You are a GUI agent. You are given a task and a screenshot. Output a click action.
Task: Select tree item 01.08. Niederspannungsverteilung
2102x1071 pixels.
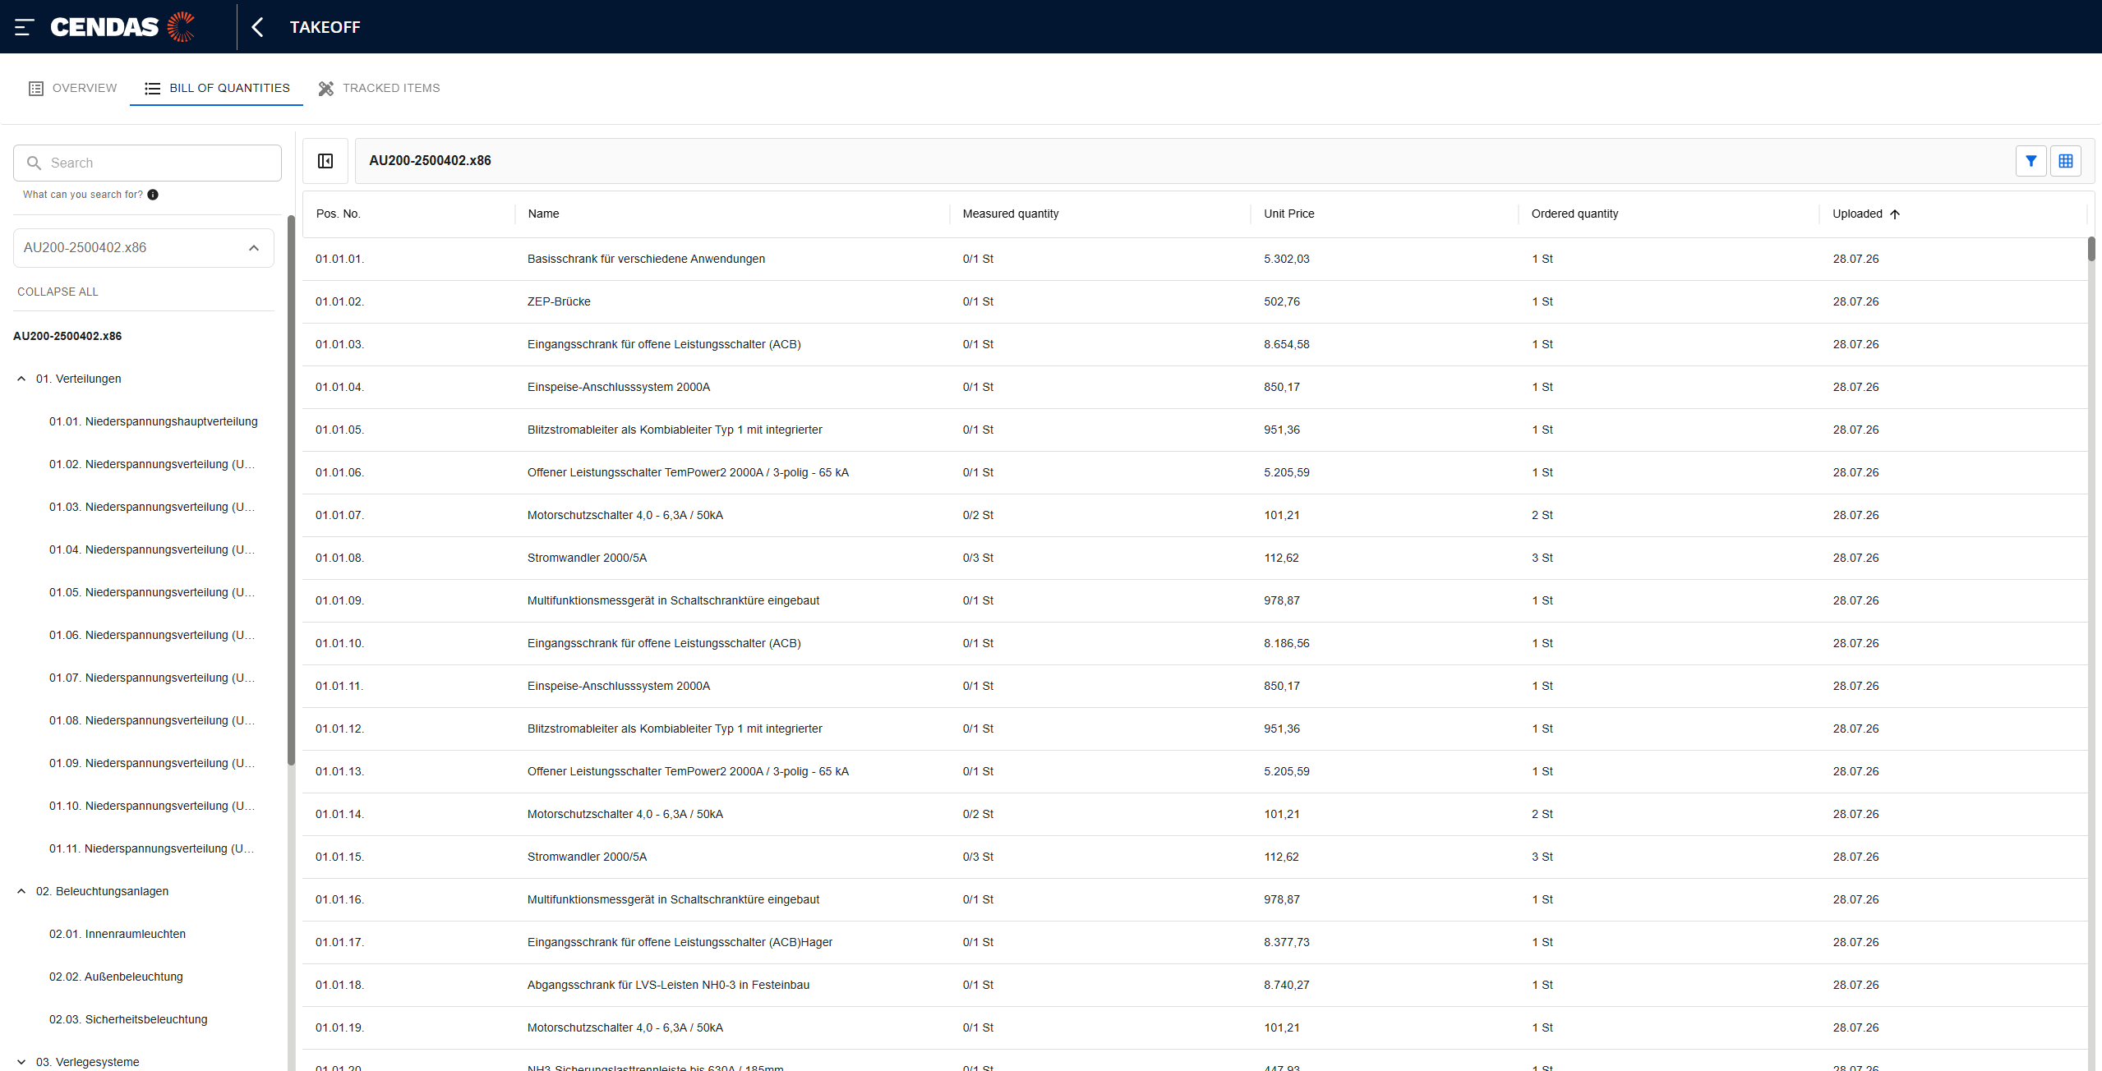tap(152, 720)
